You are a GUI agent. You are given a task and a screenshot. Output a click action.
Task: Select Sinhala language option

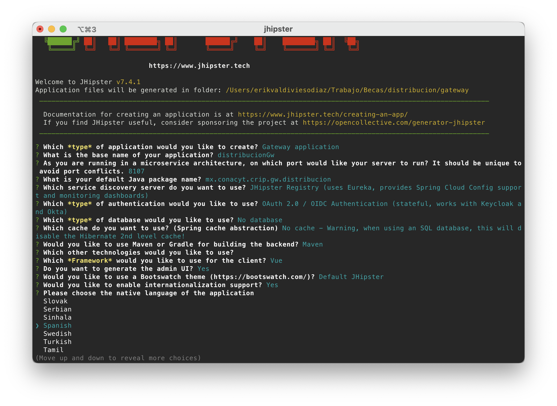[57, 318]
